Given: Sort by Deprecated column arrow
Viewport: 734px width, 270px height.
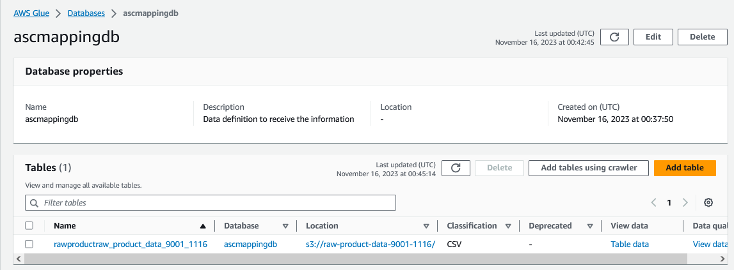Looking at the screenshot, I should tap(590, 226).
